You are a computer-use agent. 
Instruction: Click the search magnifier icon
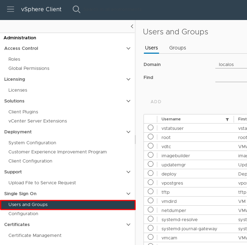coord(76,9)
